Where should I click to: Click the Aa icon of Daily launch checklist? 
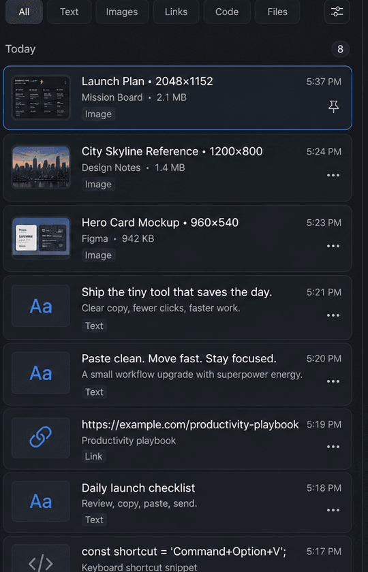[x=40, y=502]
